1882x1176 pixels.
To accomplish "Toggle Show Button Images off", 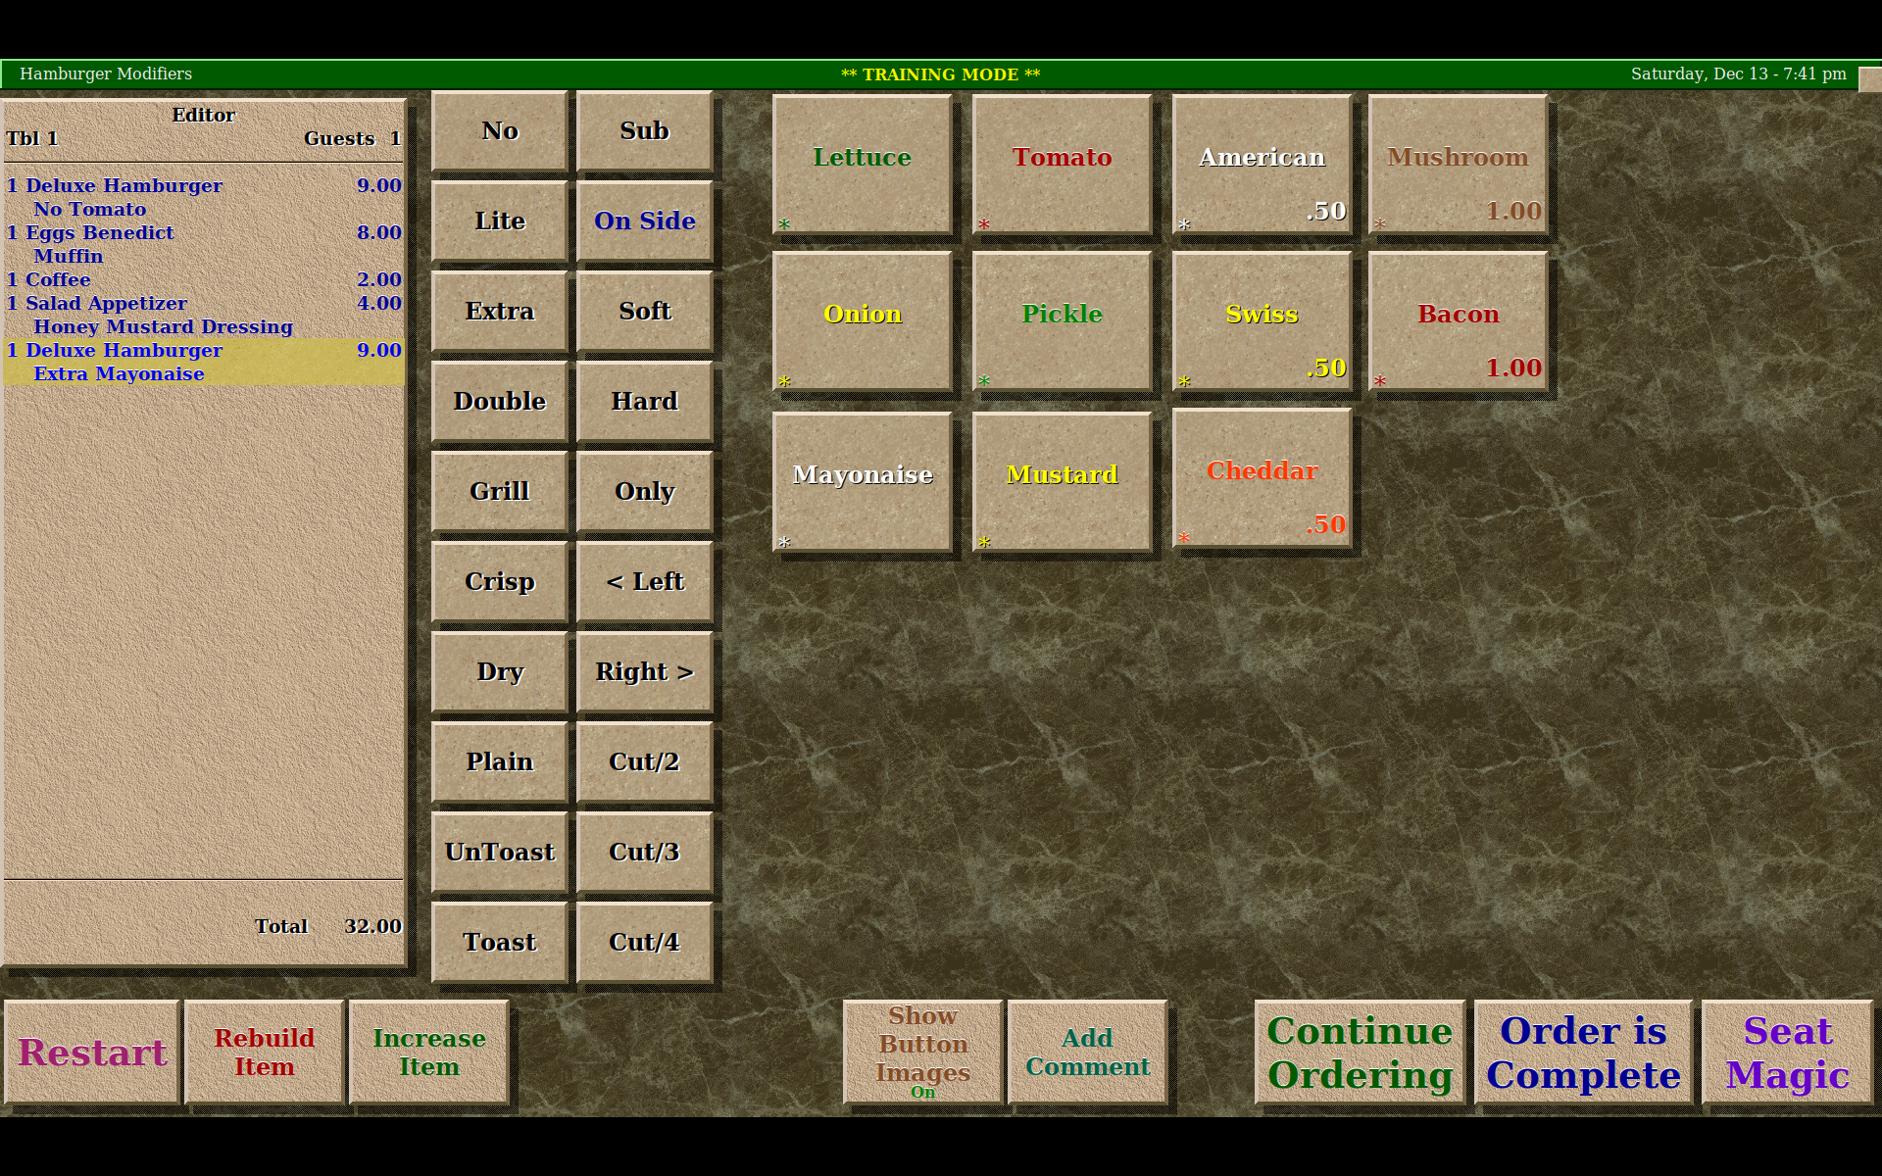I will (x=921, y=1053).
